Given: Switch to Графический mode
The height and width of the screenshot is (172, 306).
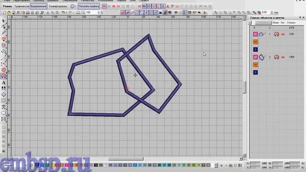Looking at the screenshot, I should [22, 6].
